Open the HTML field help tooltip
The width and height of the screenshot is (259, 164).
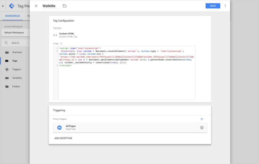click(x=61, y=43)
